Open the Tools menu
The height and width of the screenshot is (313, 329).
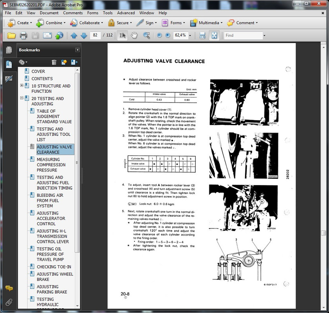tap(107, 13)
